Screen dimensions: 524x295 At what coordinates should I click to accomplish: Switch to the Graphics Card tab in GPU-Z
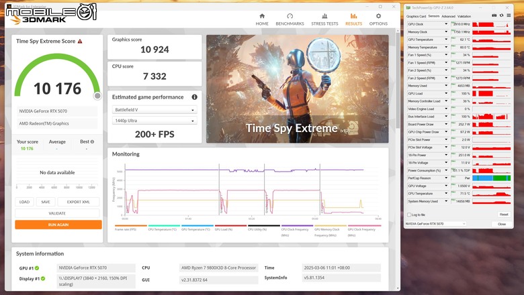416,16
